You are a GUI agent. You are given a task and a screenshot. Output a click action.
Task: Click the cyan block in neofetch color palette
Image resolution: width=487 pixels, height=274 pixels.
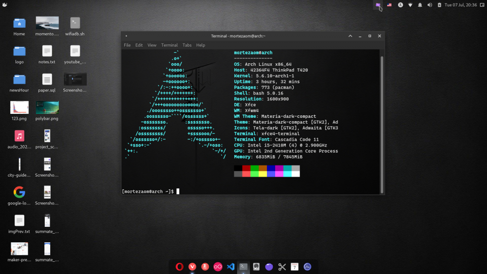(x=287, y=168)
